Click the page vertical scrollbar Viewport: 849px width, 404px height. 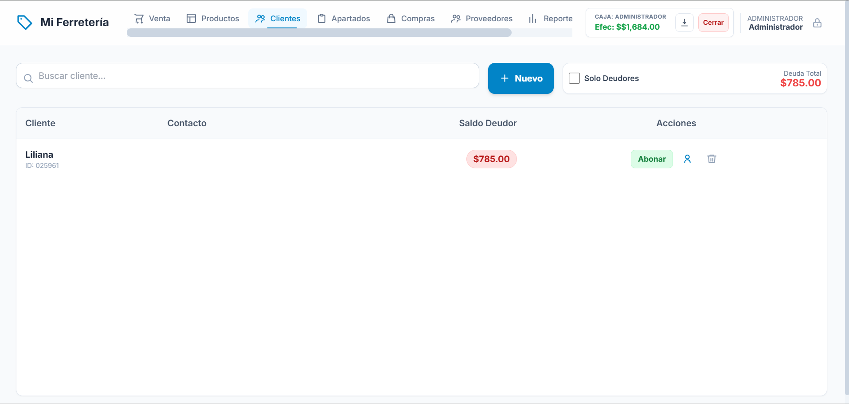click(x=847, y=197)
